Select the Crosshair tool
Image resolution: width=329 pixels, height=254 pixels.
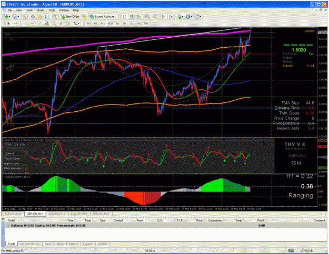click(16, 24)
